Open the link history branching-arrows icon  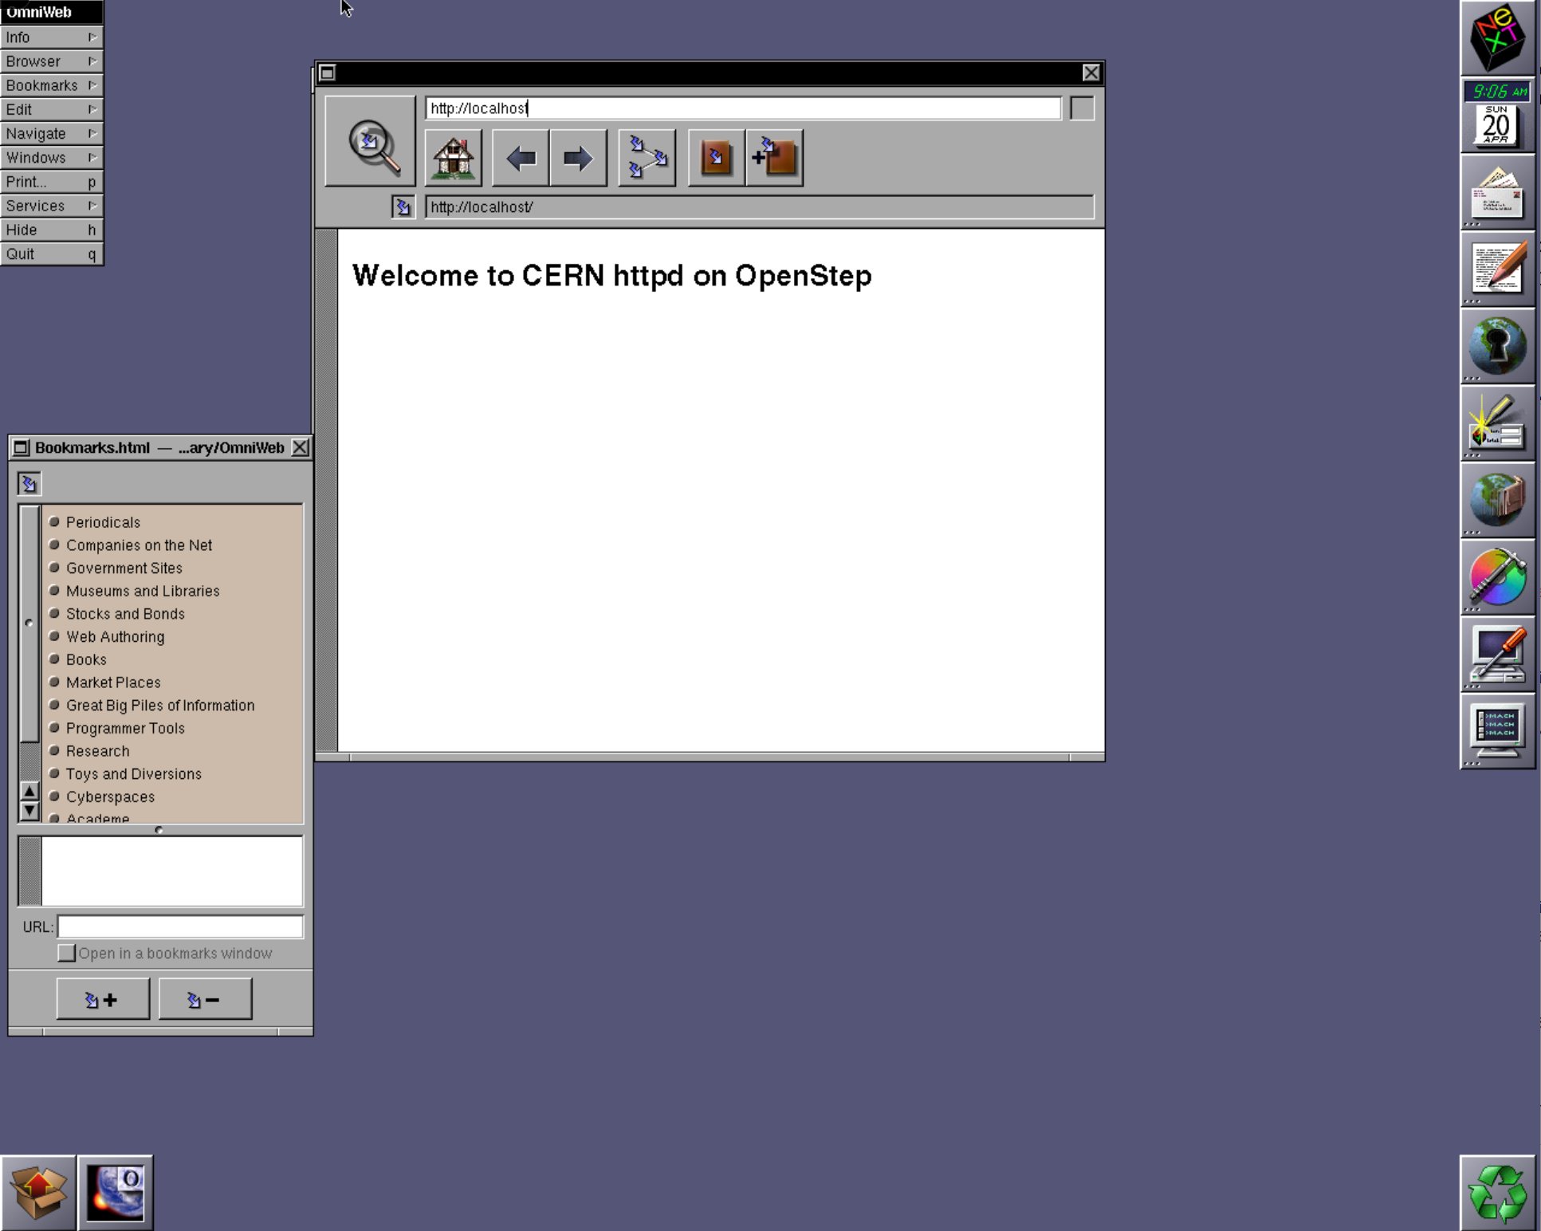coord(647,158)
